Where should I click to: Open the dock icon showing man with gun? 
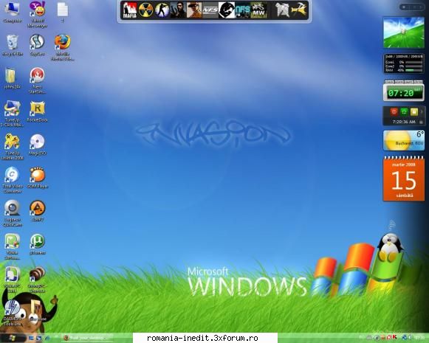tap(178, 10)
